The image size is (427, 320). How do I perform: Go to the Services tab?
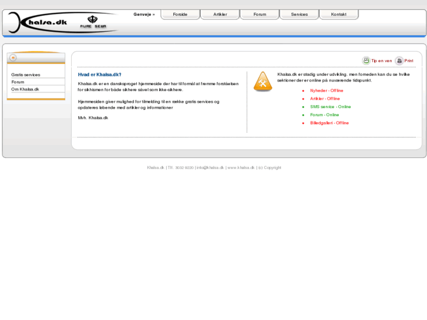(x=300, y=15)
